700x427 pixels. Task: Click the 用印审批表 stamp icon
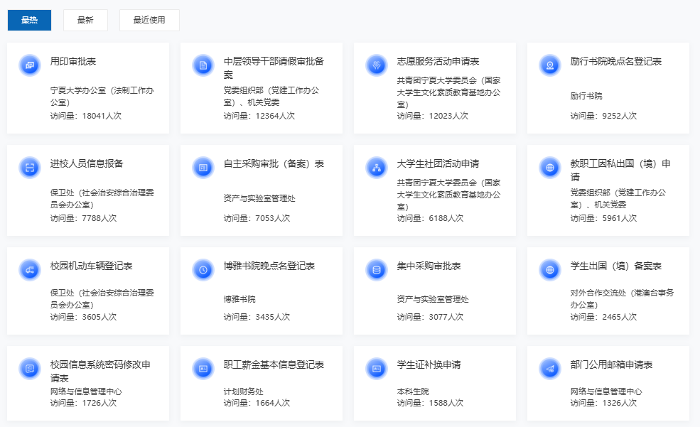[30, 65]
